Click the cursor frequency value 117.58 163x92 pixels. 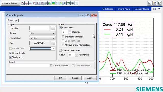point(119,25)
